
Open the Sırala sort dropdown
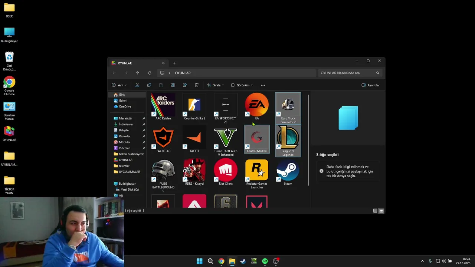point(216,85)
